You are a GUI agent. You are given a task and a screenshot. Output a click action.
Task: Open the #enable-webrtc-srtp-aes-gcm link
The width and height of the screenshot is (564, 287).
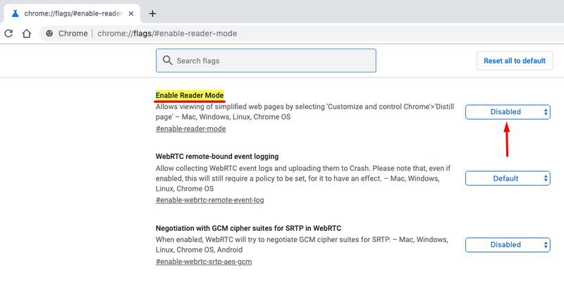pos(204,262)
